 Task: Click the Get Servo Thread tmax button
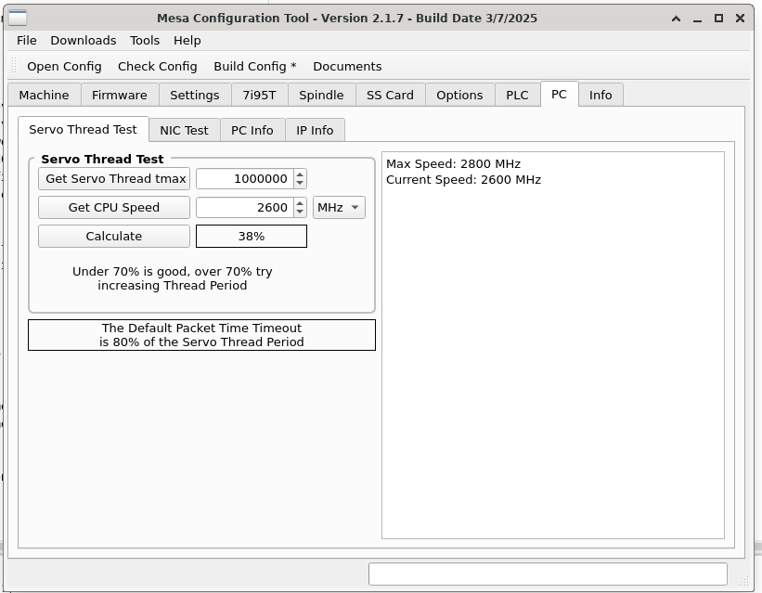point(114,179)
